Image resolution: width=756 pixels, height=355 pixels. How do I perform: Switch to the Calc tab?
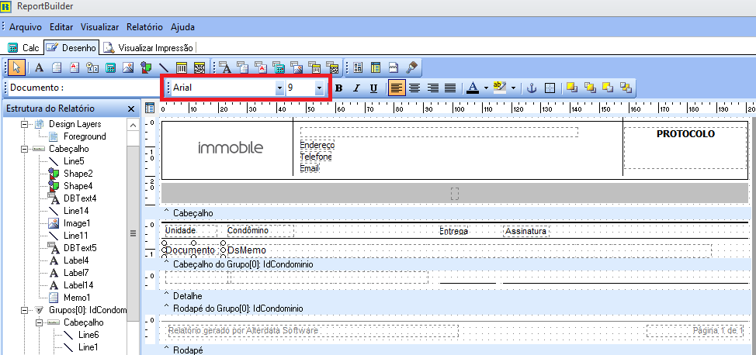click(x=23, y=48)
